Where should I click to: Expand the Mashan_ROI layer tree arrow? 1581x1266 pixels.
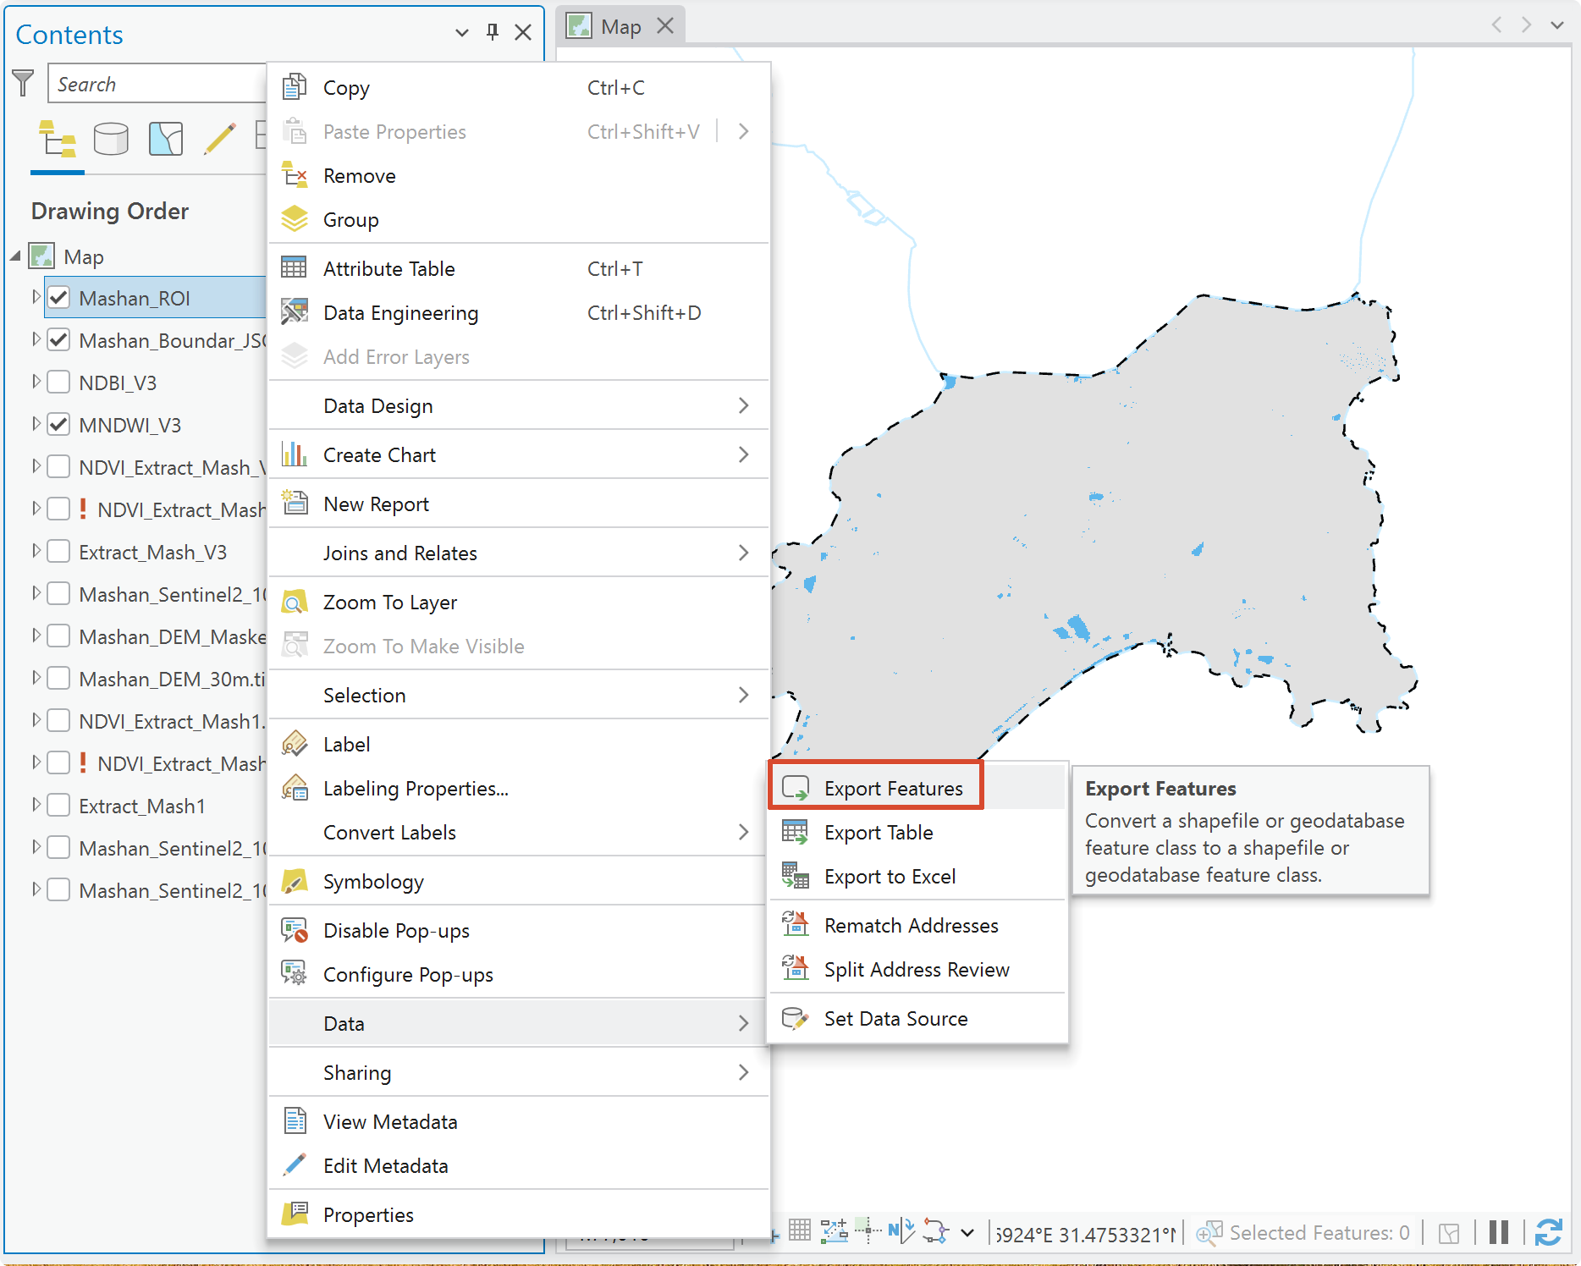point(36,297)
